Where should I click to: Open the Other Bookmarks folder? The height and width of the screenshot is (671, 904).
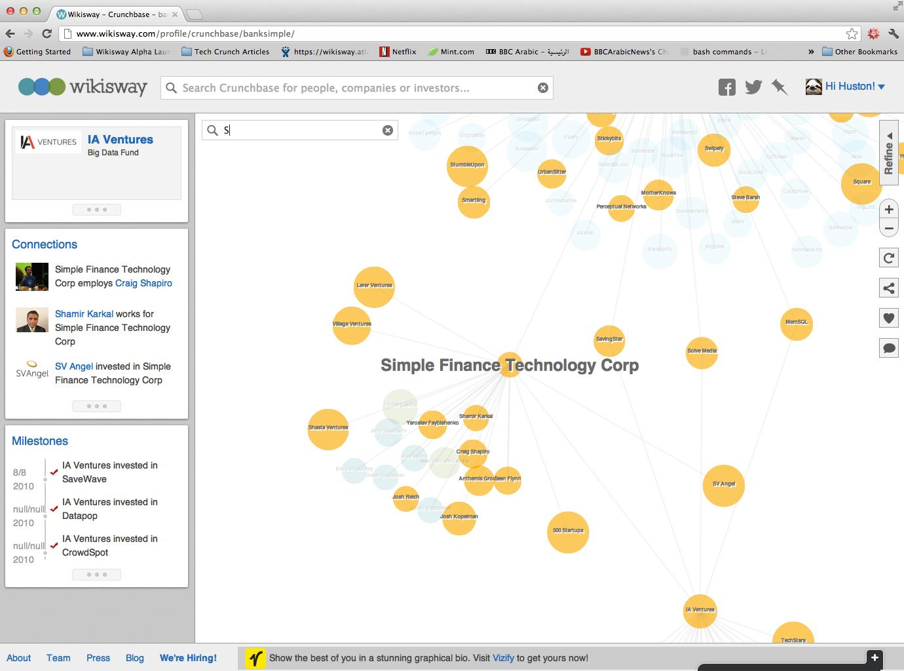tap(859, 51)
